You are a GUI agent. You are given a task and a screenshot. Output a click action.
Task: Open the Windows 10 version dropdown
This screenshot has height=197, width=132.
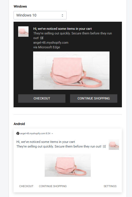click(x=40, y=15)
